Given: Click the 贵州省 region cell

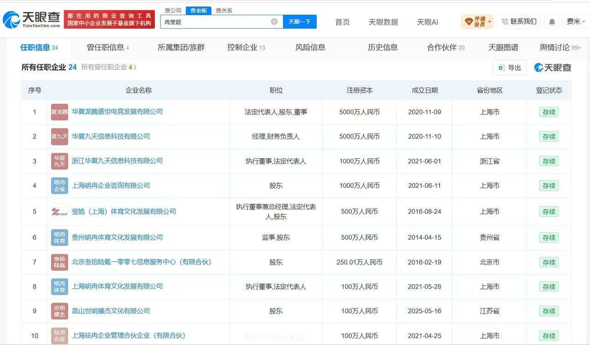Looking at the screenshot, I should [x=490, y=238].
